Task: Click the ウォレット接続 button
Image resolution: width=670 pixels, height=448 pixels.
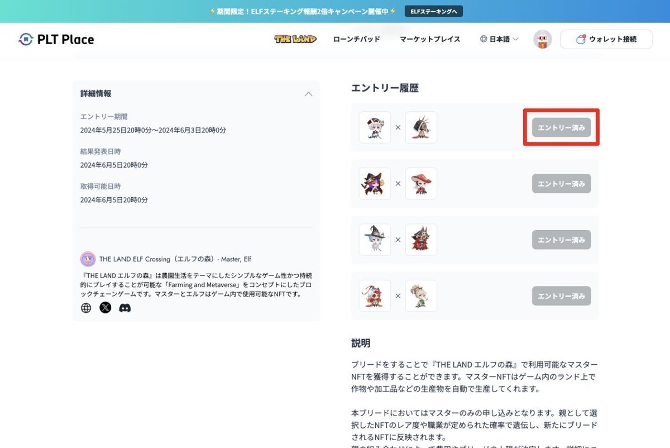Action: (x=606, y=39)
